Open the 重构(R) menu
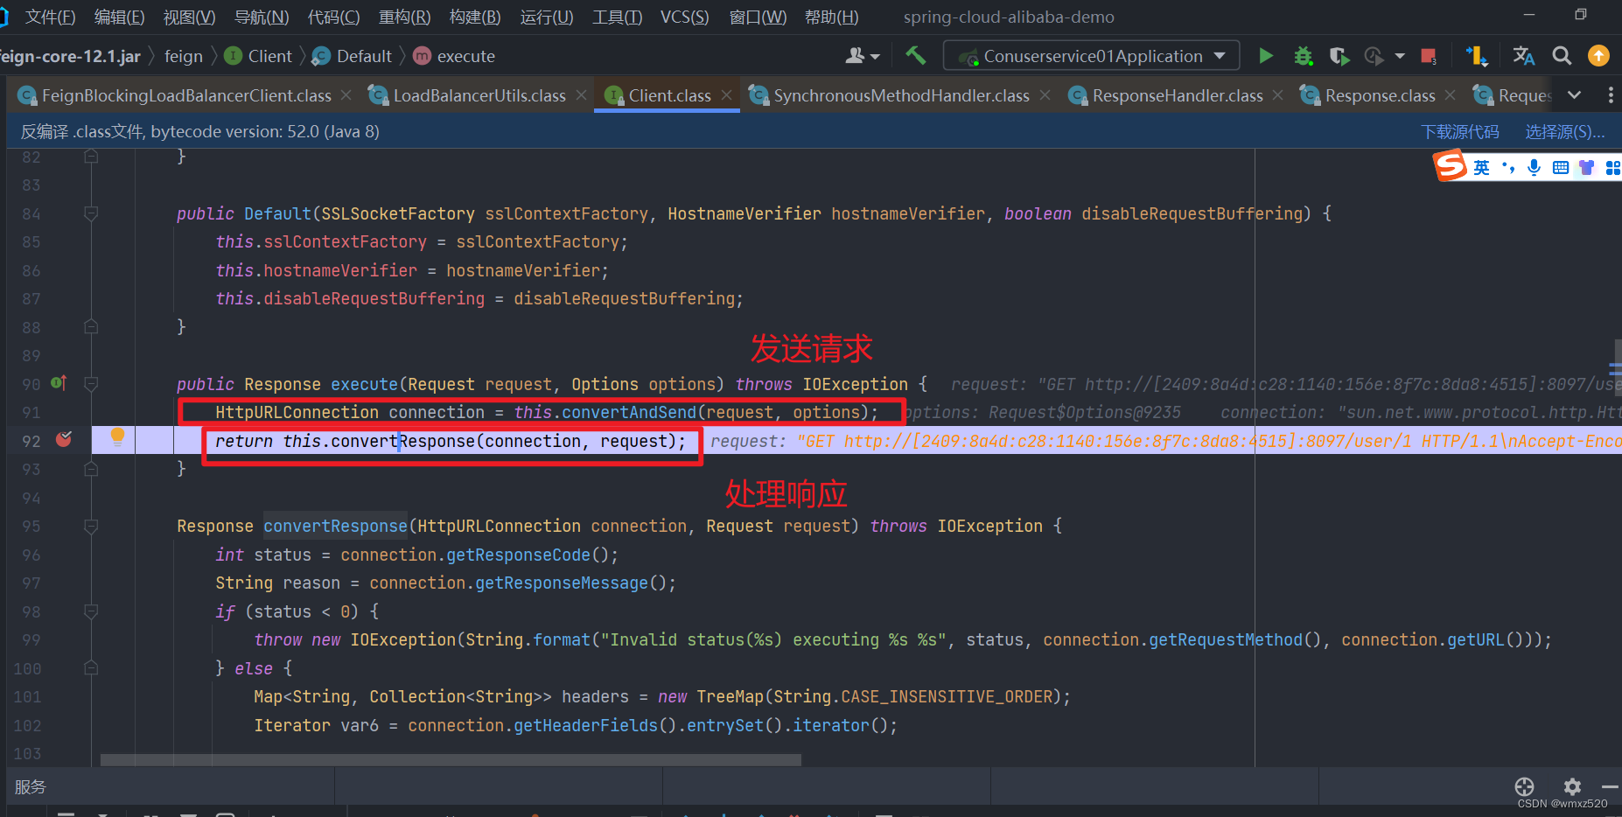 click(x=404, y=17)
